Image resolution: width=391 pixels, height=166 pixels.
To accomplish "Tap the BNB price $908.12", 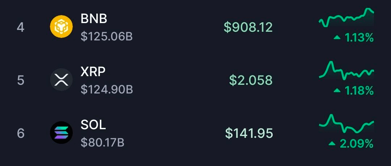I will (248, 27).
